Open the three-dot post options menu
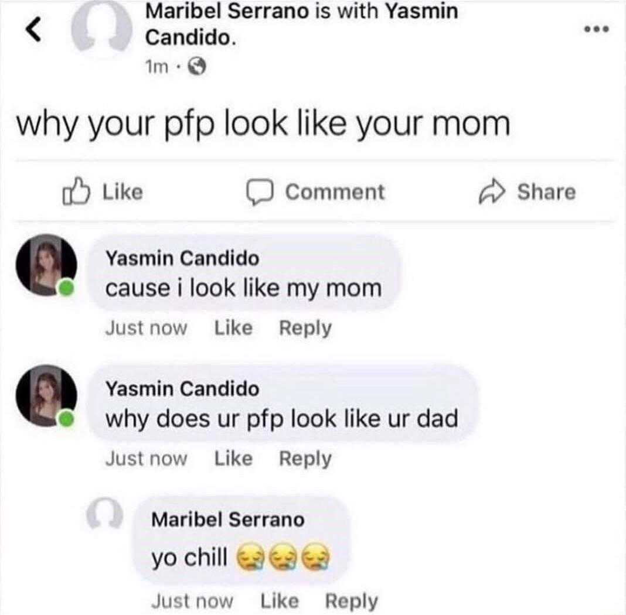 (x=597, y=29)
